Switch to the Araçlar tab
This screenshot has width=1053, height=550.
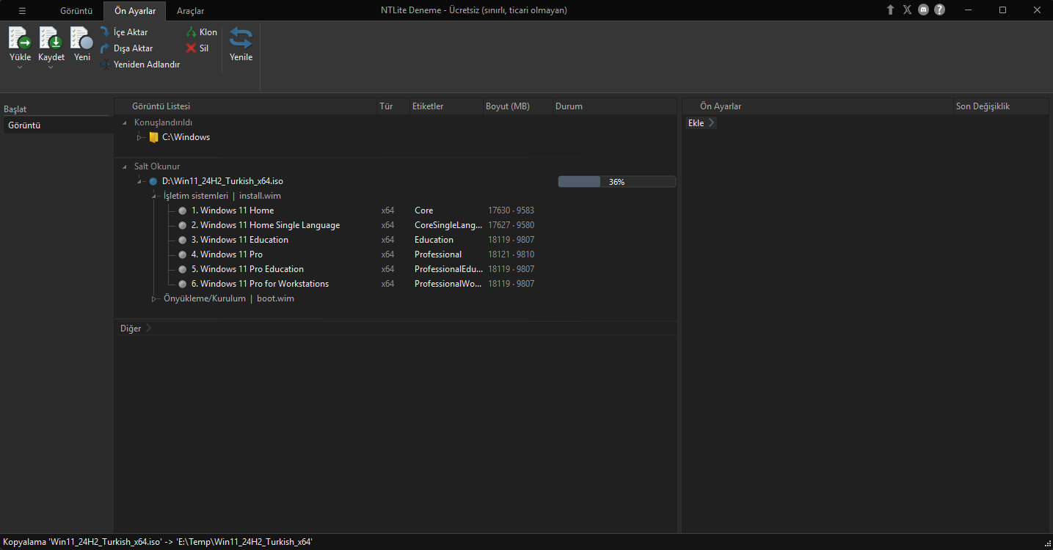click(190, 11)
